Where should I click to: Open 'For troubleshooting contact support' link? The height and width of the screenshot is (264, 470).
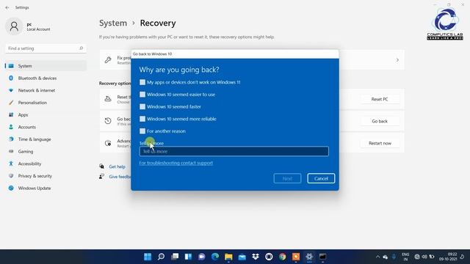(x=176, y=163)
